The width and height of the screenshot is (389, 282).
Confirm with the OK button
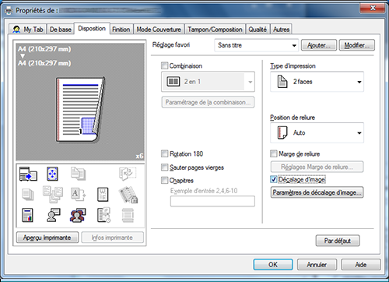click(273, 265)
